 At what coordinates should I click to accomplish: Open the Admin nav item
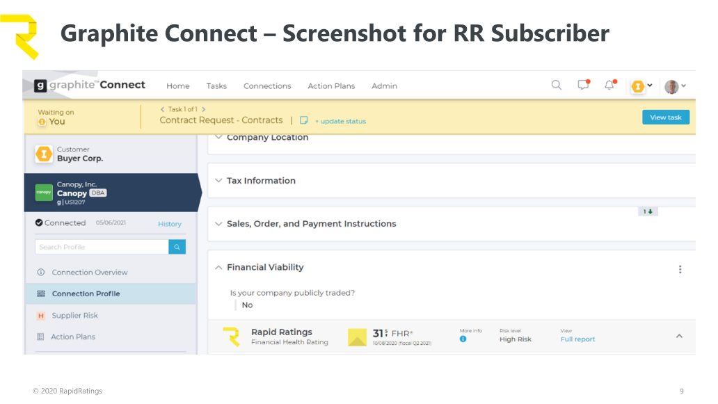tap(384, 86)
